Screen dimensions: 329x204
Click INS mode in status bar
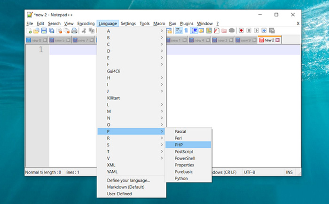click(x=289, y=172)
